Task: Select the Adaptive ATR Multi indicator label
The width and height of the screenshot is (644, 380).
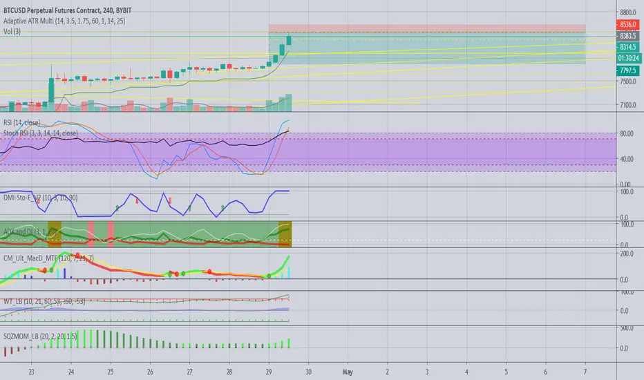Action: 64,21
